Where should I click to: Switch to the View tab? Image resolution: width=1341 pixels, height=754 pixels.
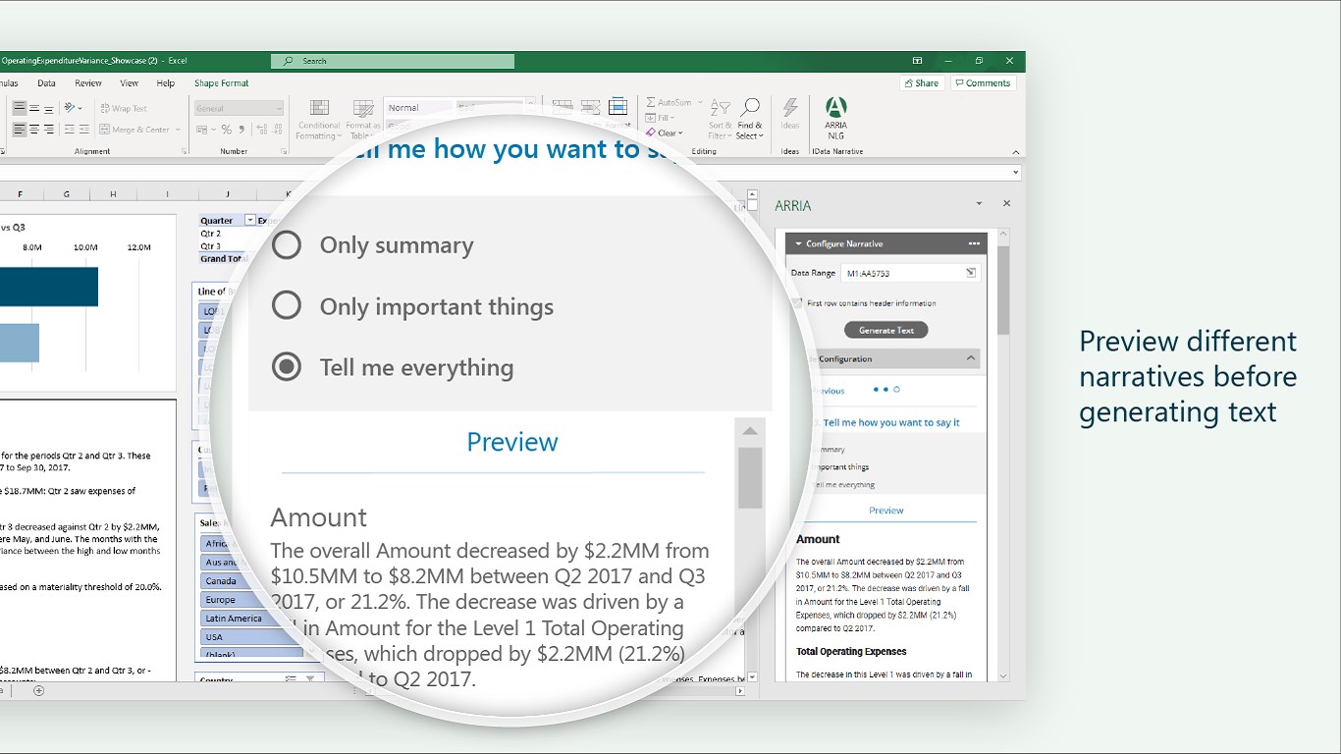point(130,83)
